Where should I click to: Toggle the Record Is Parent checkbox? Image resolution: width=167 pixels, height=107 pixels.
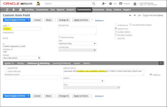pos(116,35)
